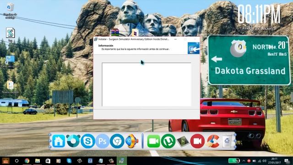Open the Start menu button
The height and width of the screenshot is (165, 293).
5,161
